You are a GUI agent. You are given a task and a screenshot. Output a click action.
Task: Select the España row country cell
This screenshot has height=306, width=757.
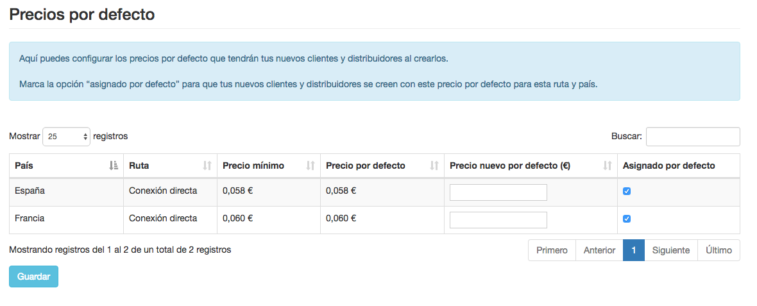coord(30,191)
